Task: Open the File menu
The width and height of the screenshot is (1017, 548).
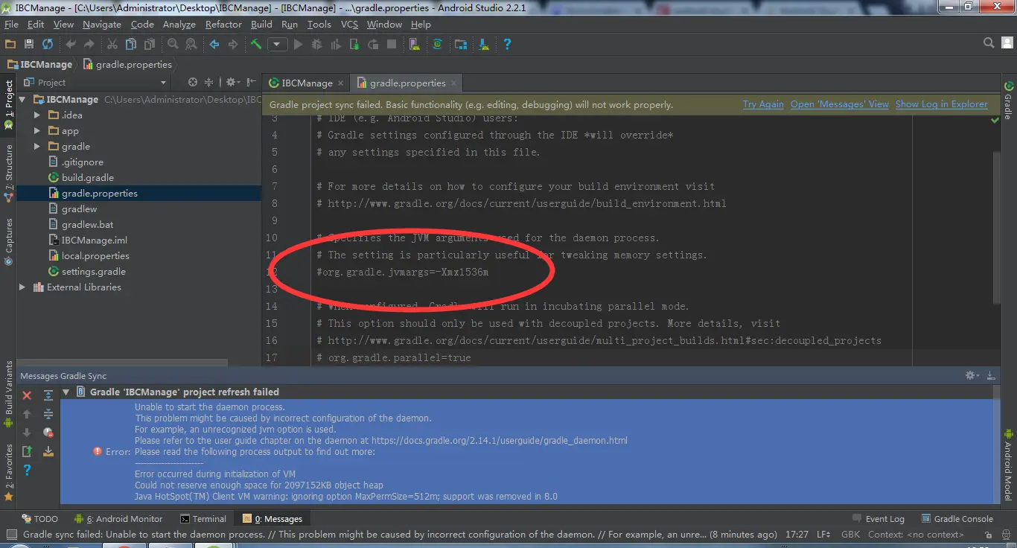Action: [x=11, y=25]
